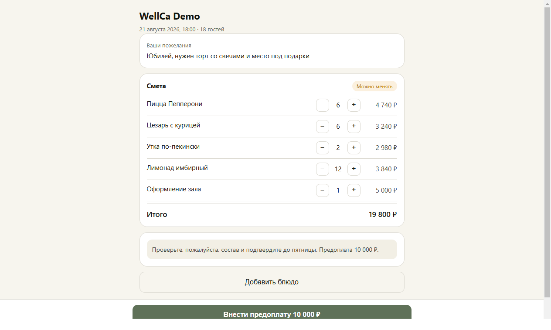Decrease Лимонад имбирный quantity
The width and height of the screenshot is (551, 330).
tap(323, 169)
